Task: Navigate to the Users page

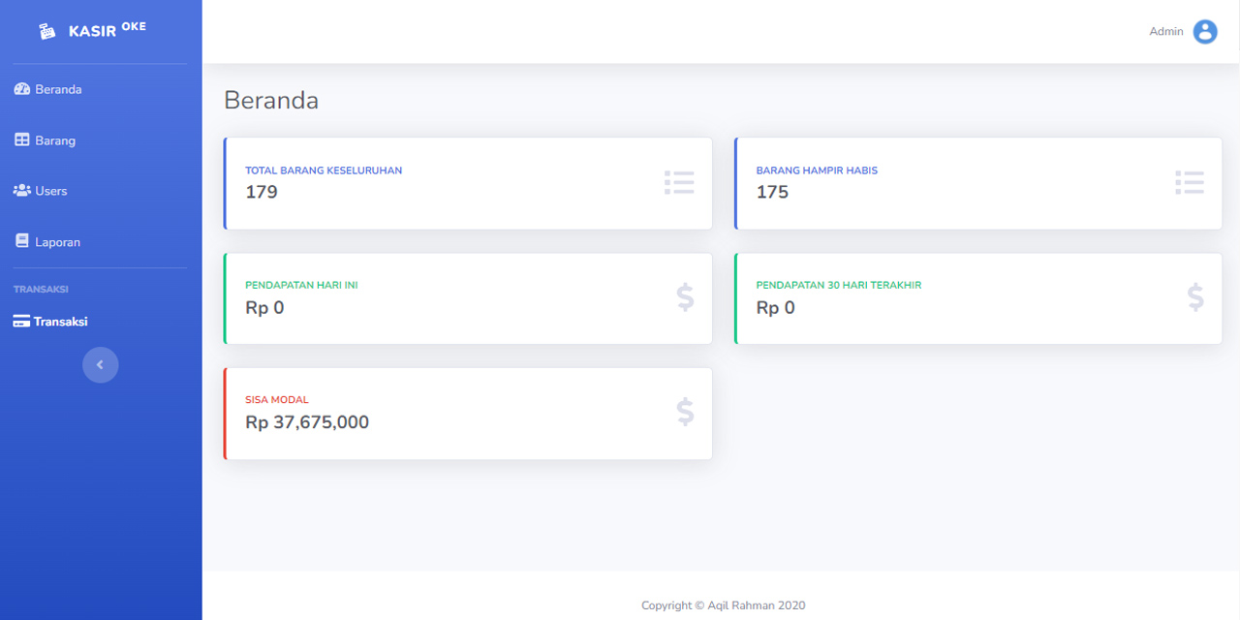Action: pyautogui.click(x=51, y=191)
